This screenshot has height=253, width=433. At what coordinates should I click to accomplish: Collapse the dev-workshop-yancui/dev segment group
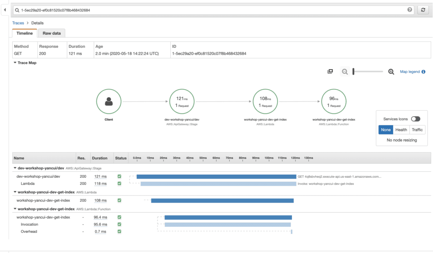pos(15,168)
